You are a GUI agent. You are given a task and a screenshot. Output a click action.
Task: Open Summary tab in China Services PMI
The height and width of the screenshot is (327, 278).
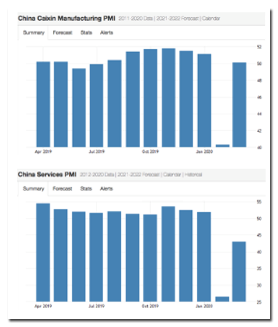point(33,189)
